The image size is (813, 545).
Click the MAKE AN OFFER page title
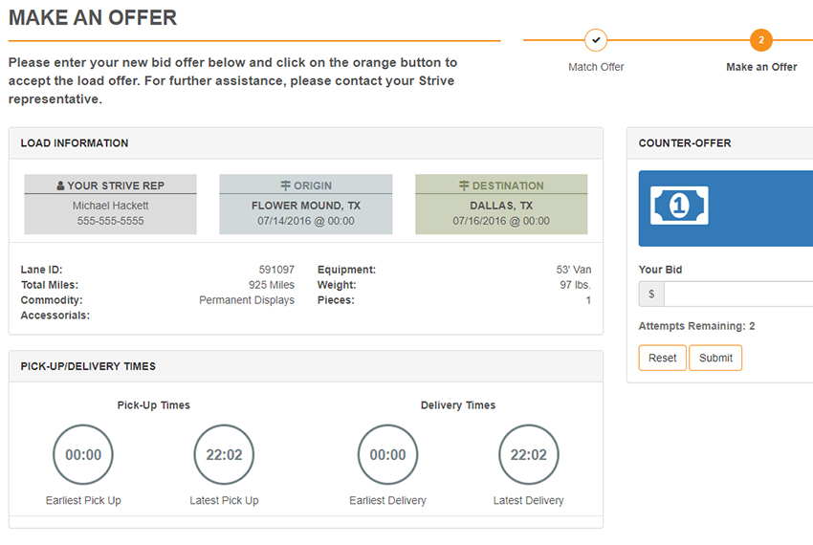pyautogui.click(x=93, y=17)
